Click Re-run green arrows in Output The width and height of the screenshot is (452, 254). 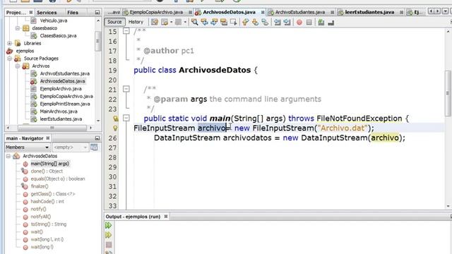point(108,225)
